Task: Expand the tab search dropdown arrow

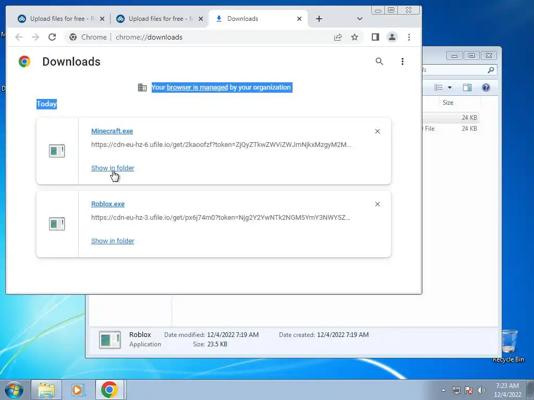Action: point(360,19)
